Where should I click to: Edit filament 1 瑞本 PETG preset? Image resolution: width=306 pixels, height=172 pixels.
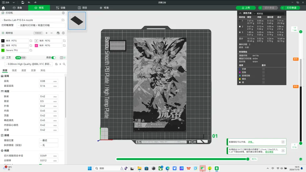pos(31,41)
